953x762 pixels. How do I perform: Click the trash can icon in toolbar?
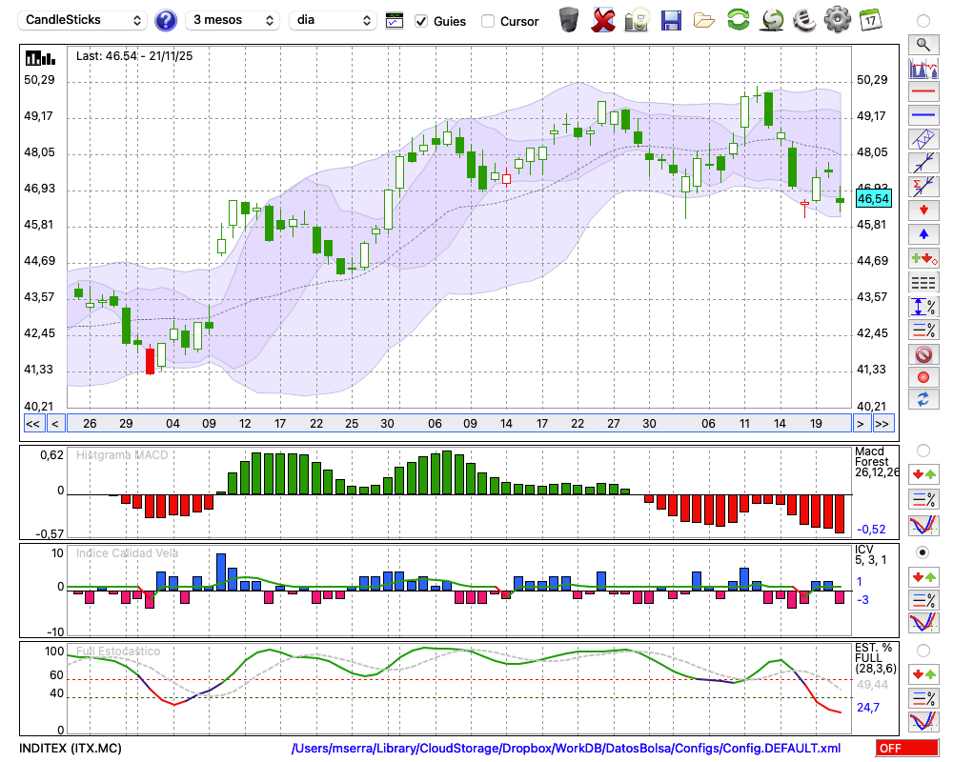pyautogui.click(x=569, y=20)
